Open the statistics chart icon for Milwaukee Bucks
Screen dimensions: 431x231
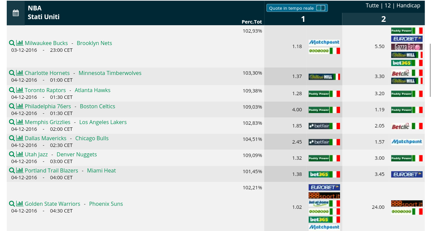tap(20, 43)
